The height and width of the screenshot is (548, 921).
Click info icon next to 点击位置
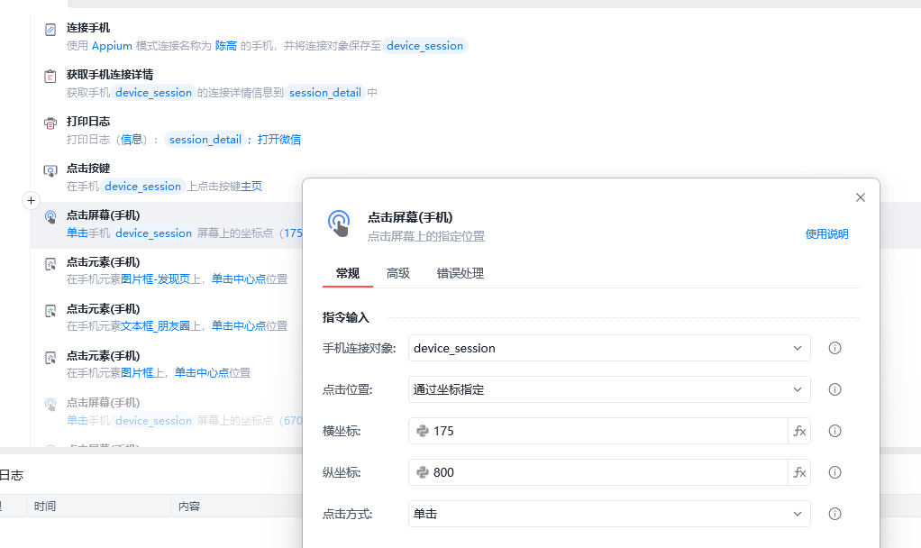pyautogui.click(x=834, y=389)
